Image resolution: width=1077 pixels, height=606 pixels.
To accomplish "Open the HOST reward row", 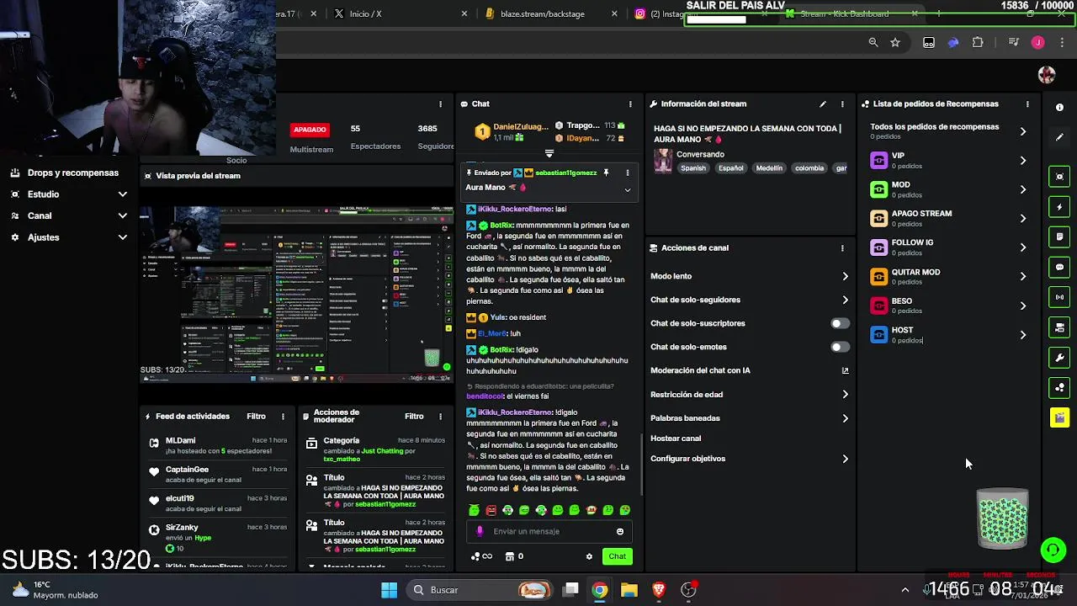I will click(948, 335).
